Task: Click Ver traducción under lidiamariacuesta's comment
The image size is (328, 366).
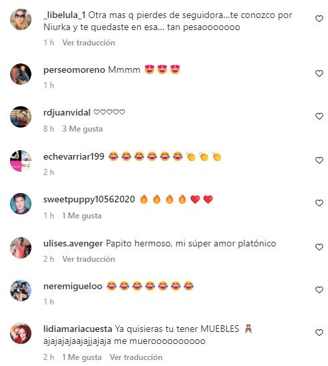Action: pos(136,357)
